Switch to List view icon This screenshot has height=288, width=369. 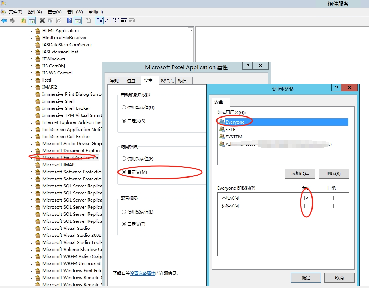(x=116, y=21)
